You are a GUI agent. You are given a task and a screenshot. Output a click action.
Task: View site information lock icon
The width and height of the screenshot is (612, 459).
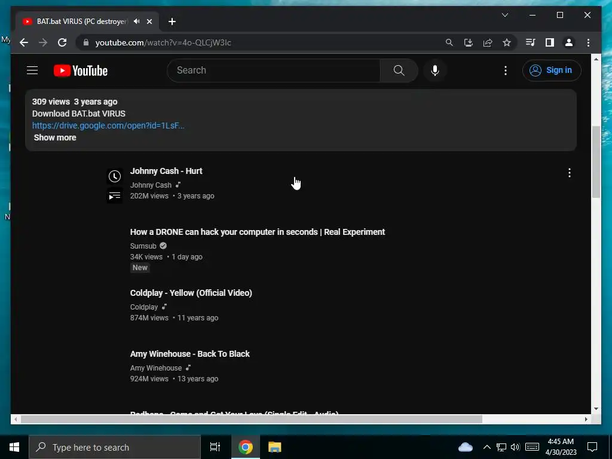(86, 42)
